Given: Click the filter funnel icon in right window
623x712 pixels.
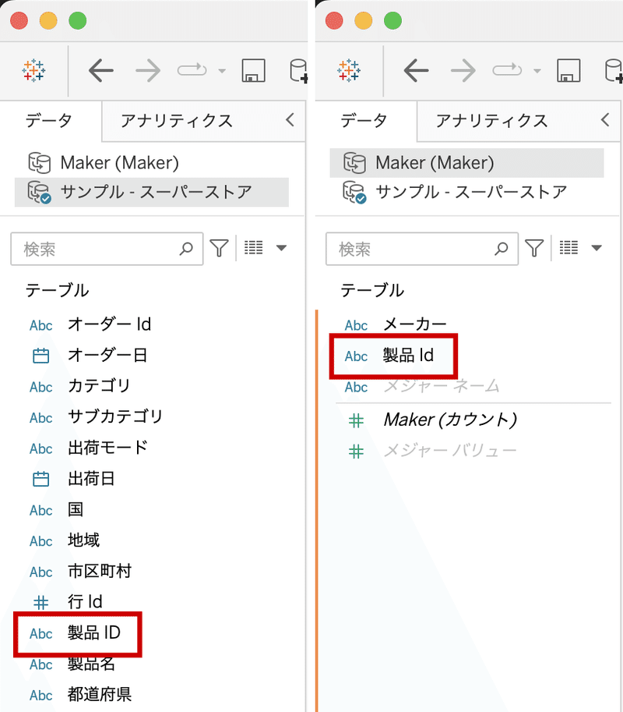Looking at the screenshot, I should tap(534, 249).
